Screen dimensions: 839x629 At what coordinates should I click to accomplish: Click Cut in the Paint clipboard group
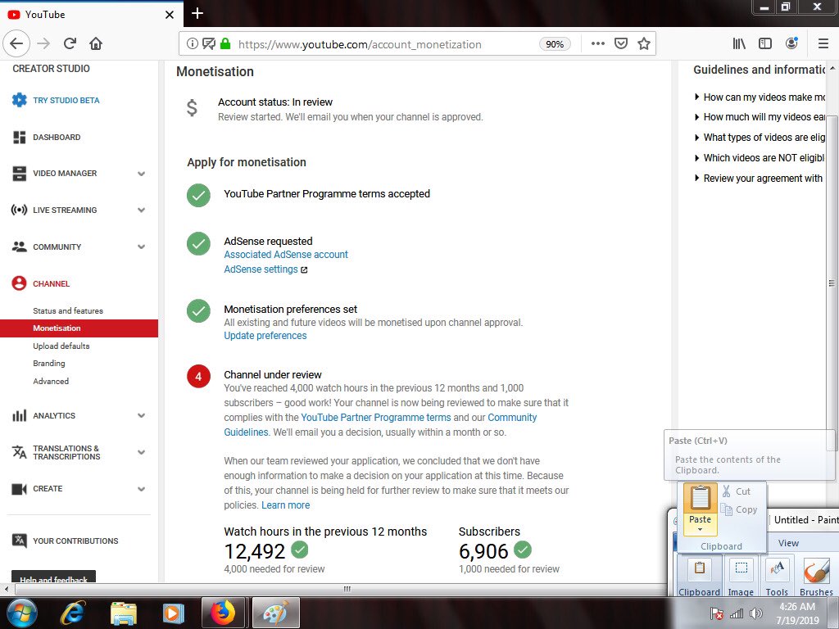click(737, 491)
